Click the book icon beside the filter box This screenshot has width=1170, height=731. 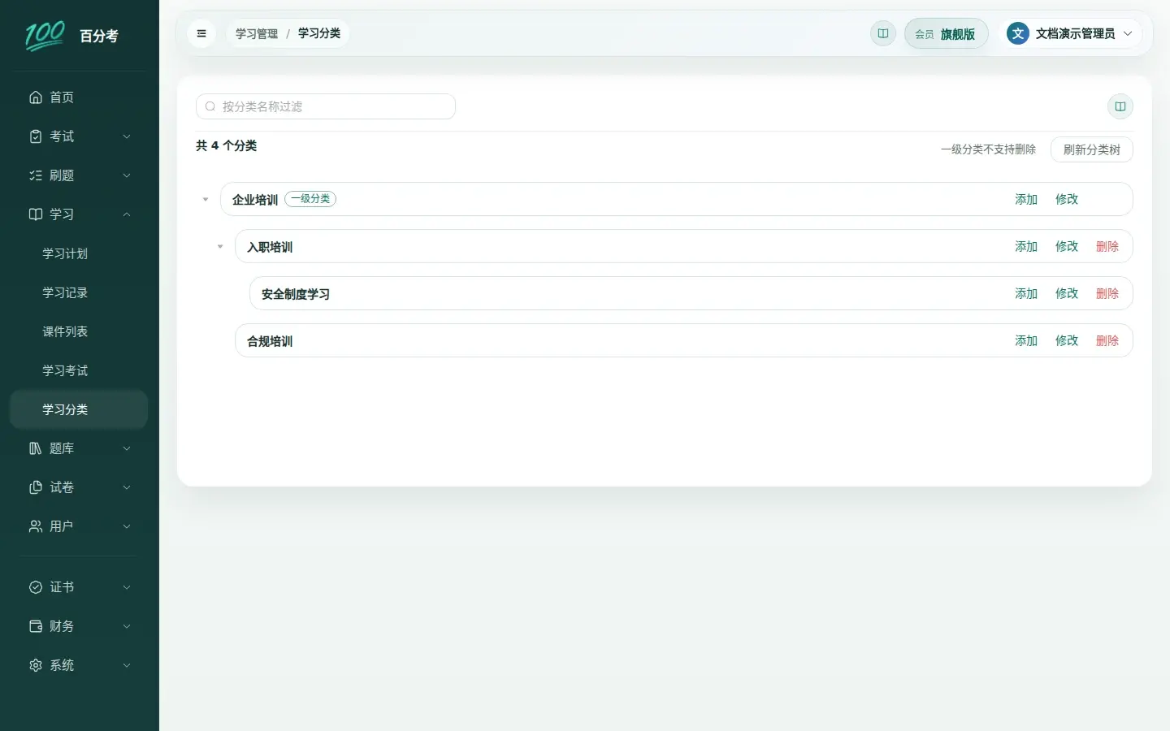1120,106
